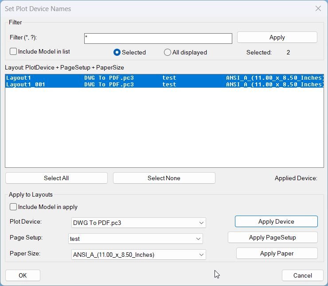Open the Plot Device dropdown
This screenshot has height=286, width=328.
pos(139,223)
